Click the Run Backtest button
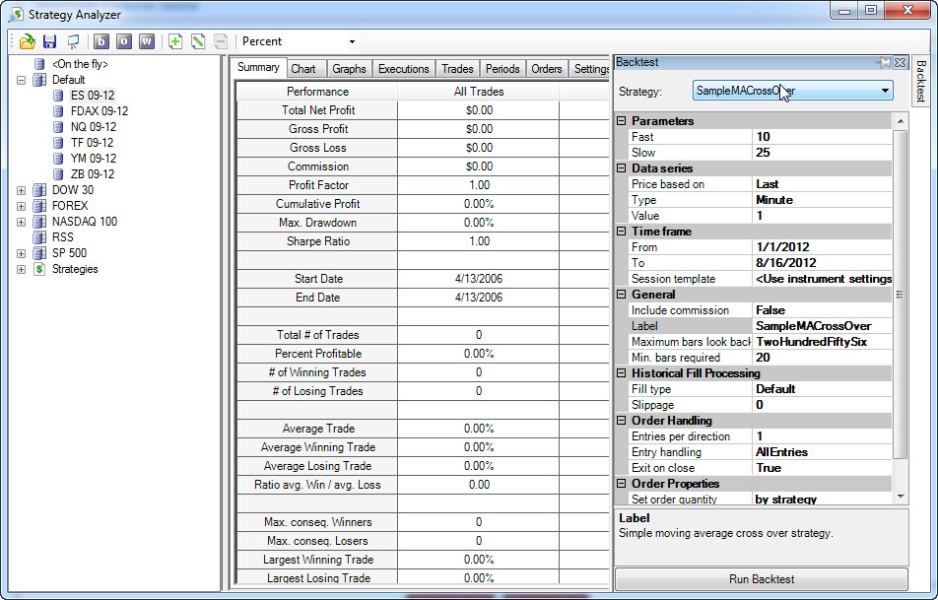 (762, 579)
